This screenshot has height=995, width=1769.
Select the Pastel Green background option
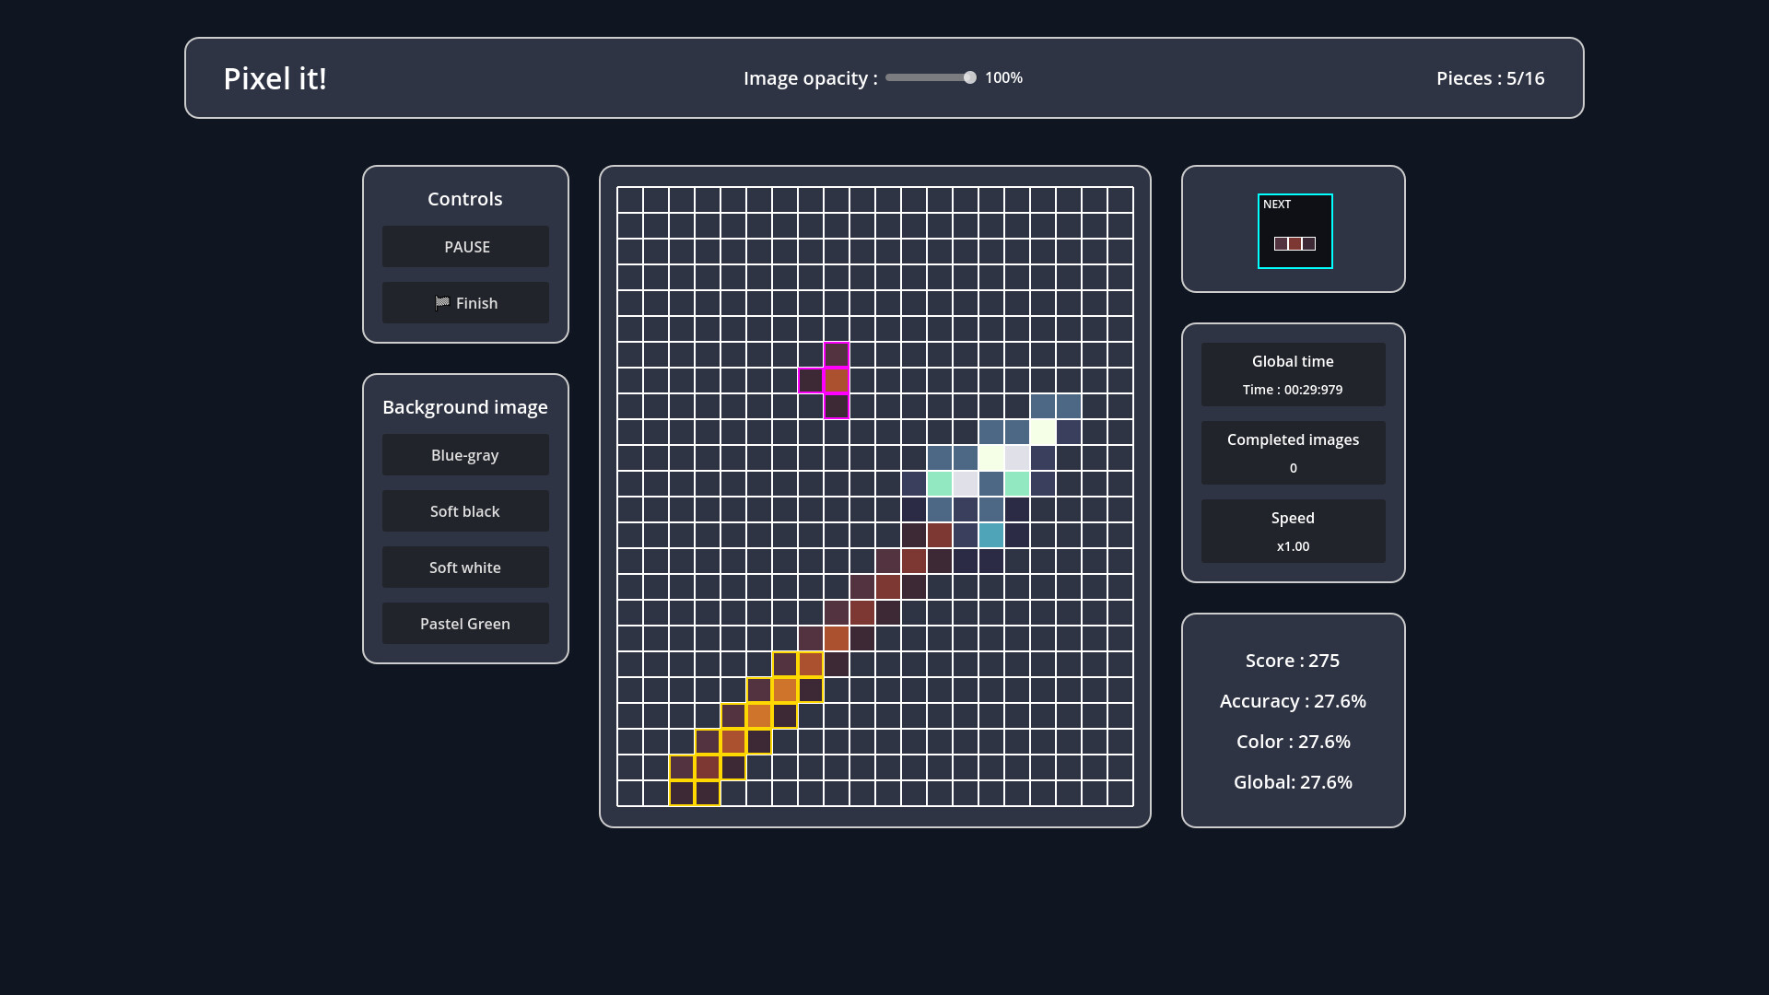pos(465,623)
